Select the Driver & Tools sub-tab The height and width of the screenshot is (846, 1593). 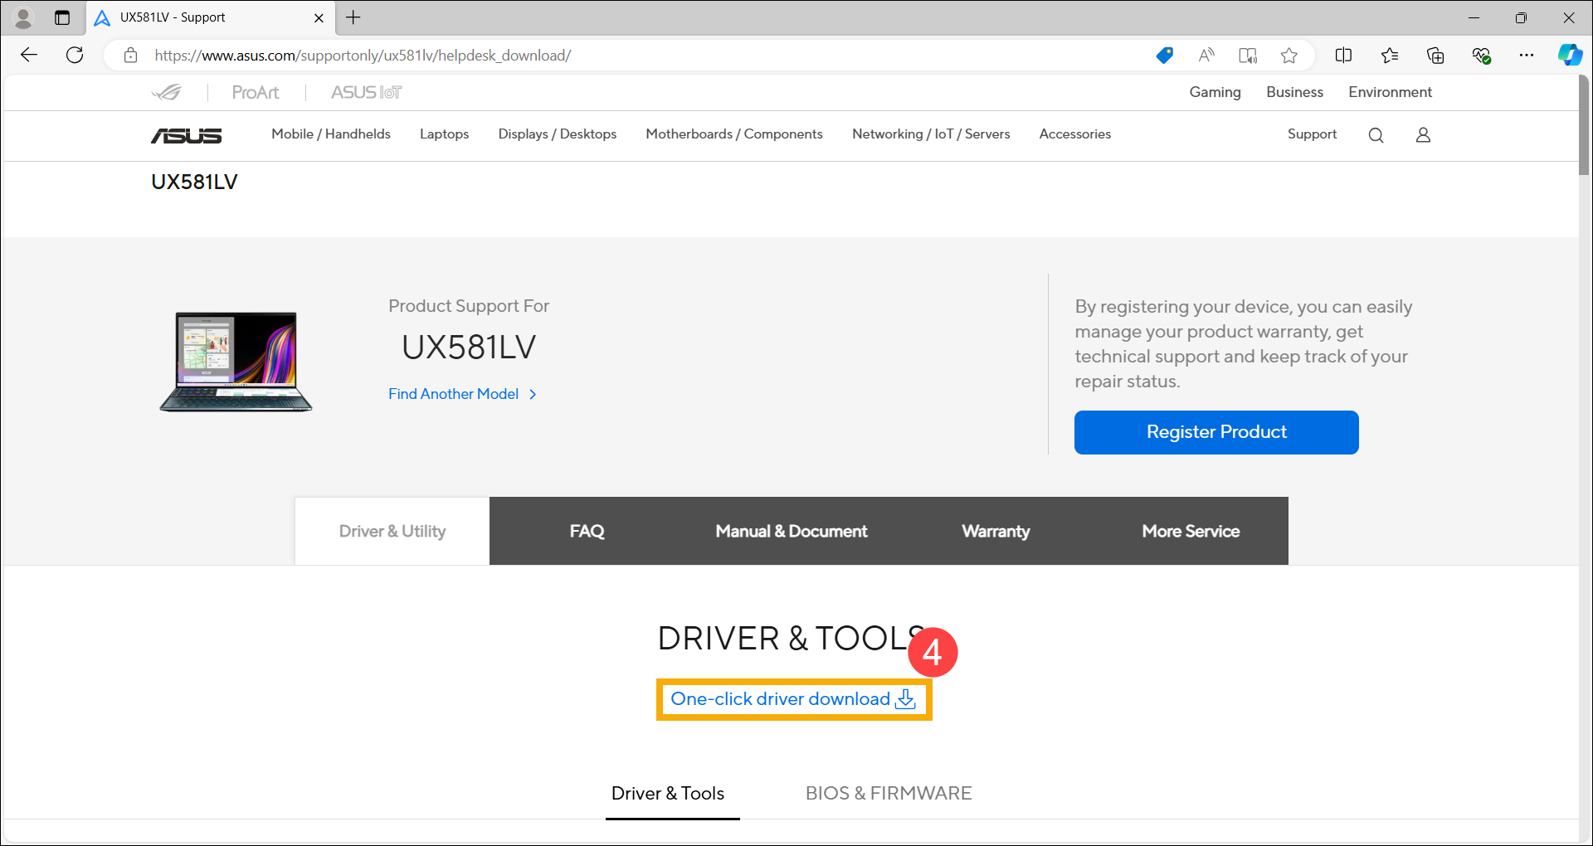click(668, 794)
